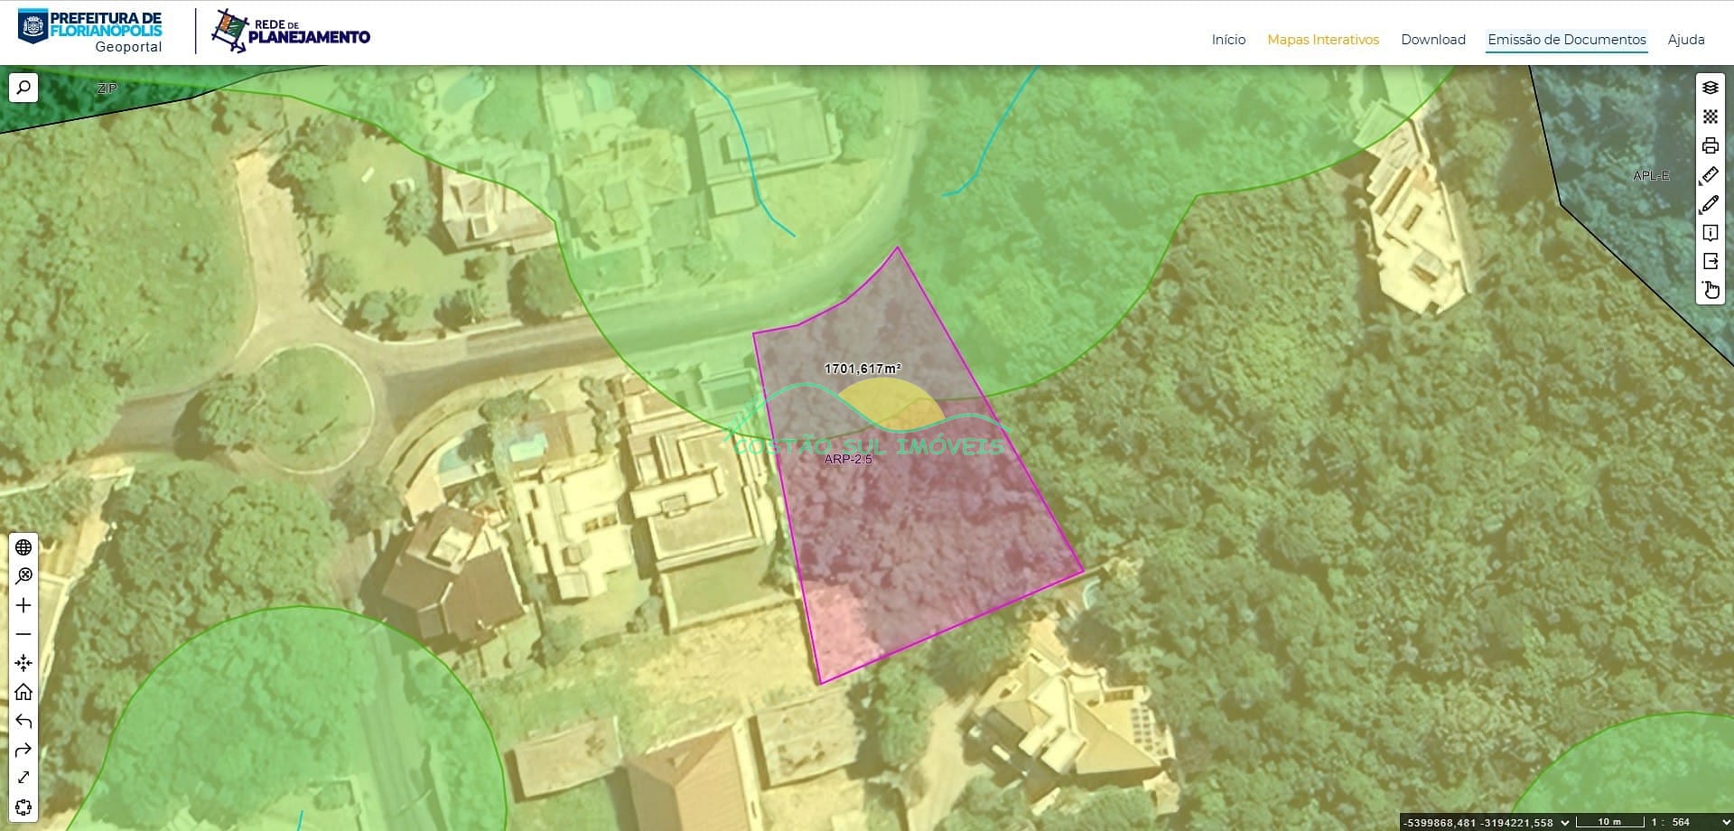Viewport: 1734px width, 831px height.
Task: Toggle the basemap transparency checkerboard icon
Action: (x=1710, y=117)
